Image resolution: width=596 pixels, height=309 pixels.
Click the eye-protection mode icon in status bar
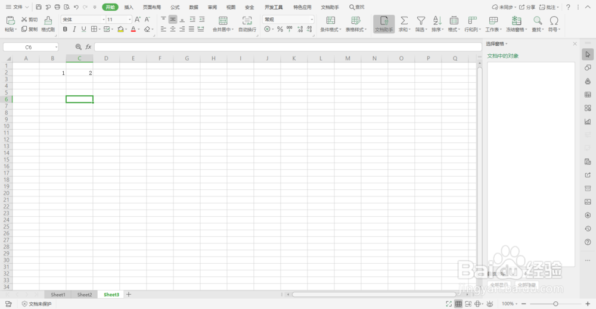(x=490, y=304)
